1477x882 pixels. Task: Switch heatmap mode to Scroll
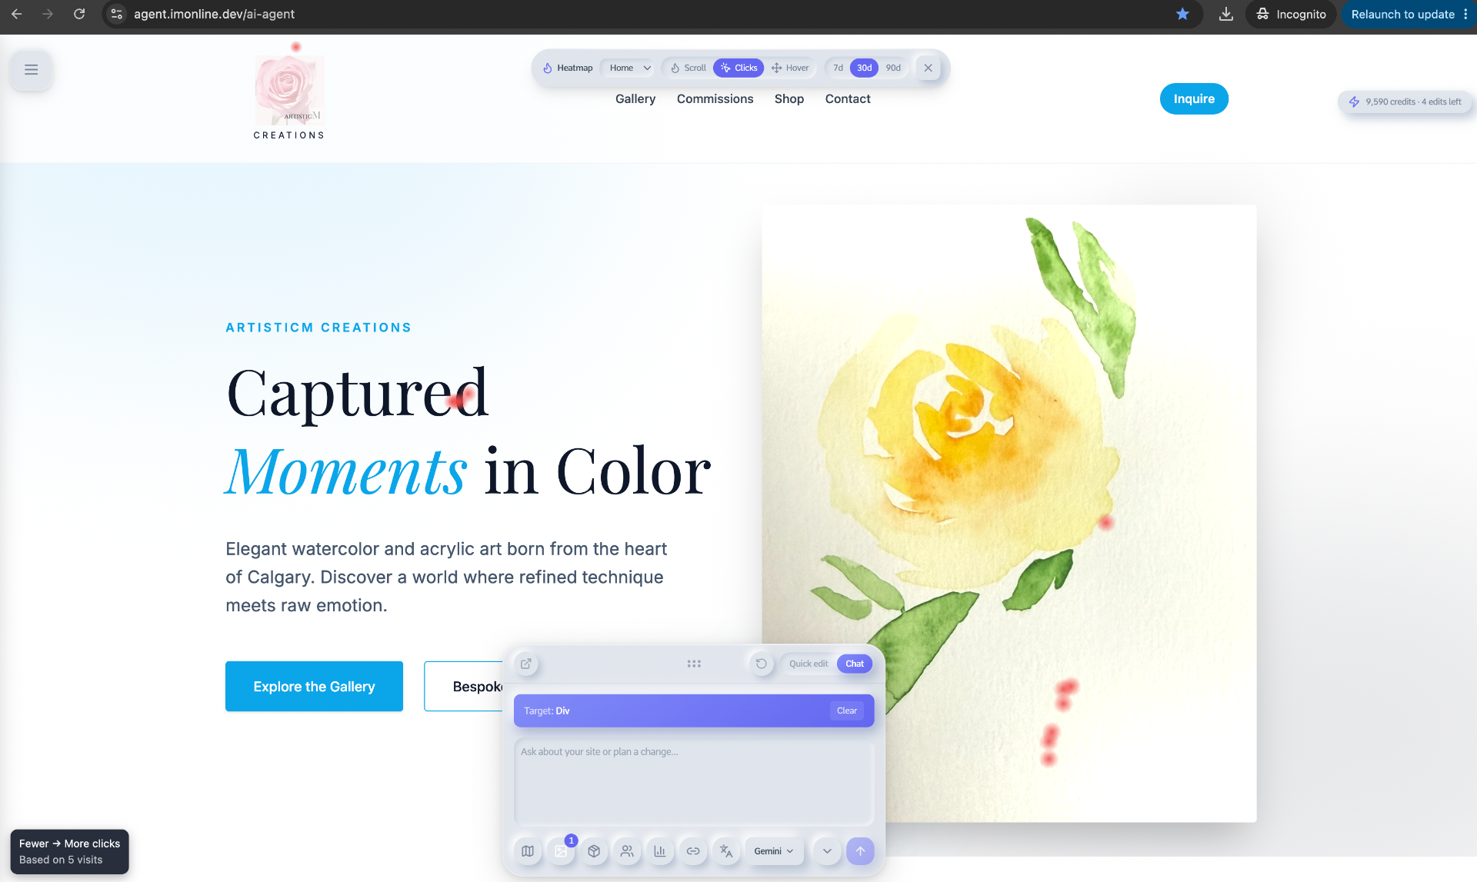coord(688,68)
